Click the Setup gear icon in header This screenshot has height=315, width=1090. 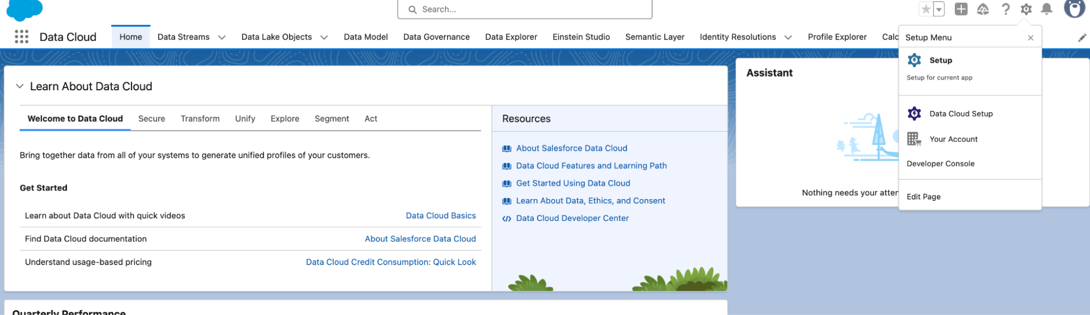1026,9
